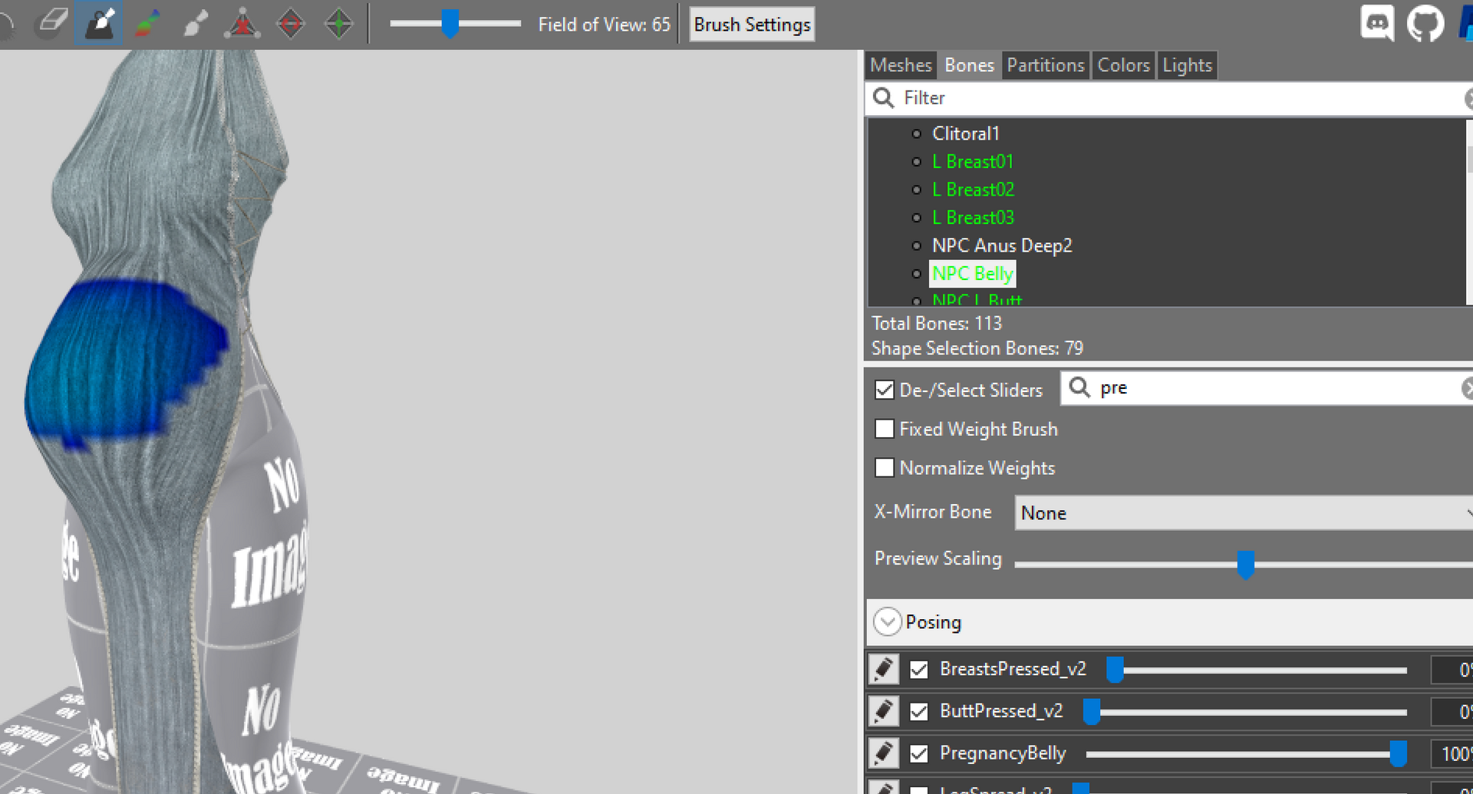Select the NPC Belly bone

(x=972, y=274)
